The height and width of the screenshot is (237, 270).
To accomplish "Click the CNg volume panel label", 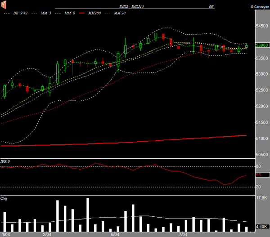I will (4, 198).
